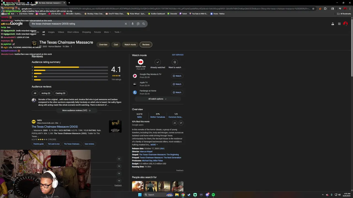Filter audience reviews by Acting (3)

coord(46,93)
